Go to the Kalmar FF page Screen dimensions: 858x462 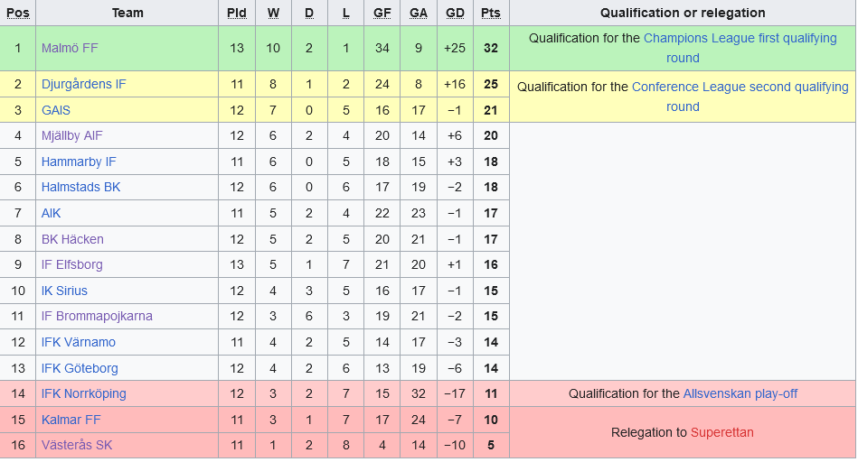tap(71, 420)
